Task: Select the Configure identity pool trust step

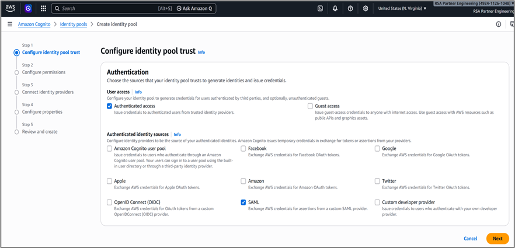Action: 51,53
